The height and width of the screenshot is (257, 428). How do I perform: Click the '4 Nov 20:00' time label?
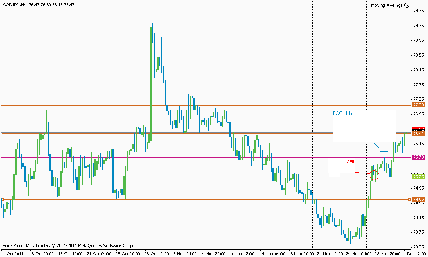214,253
